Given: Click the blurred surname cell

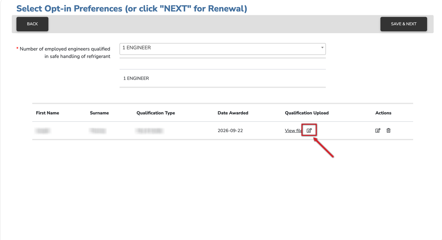Looking at the screenshot, I should tap(98, 131).
